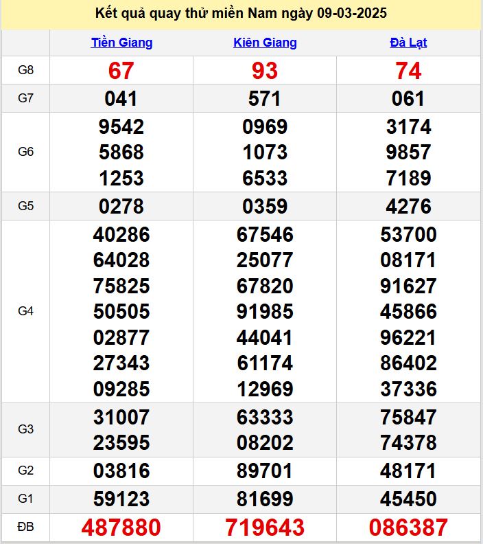Click the G5 number 0359
The height and width of the screenshot is (544, 483).
pyautogui.click(x=265, y=207)
